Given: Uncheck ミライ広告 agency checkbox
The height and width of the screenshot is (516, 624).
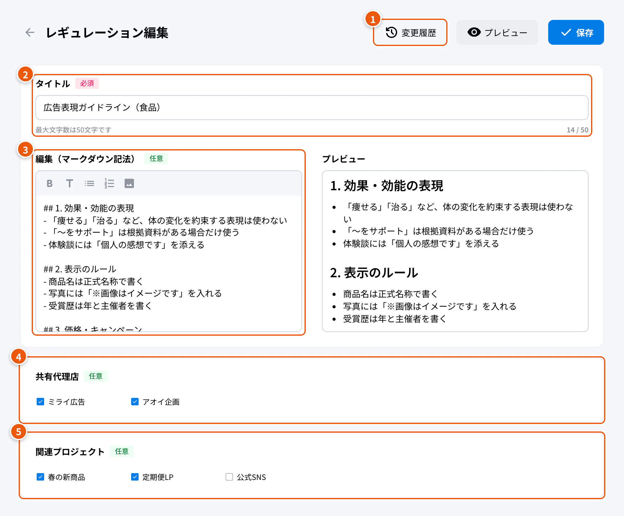Looking at the screenshot, I should [40, 402].
